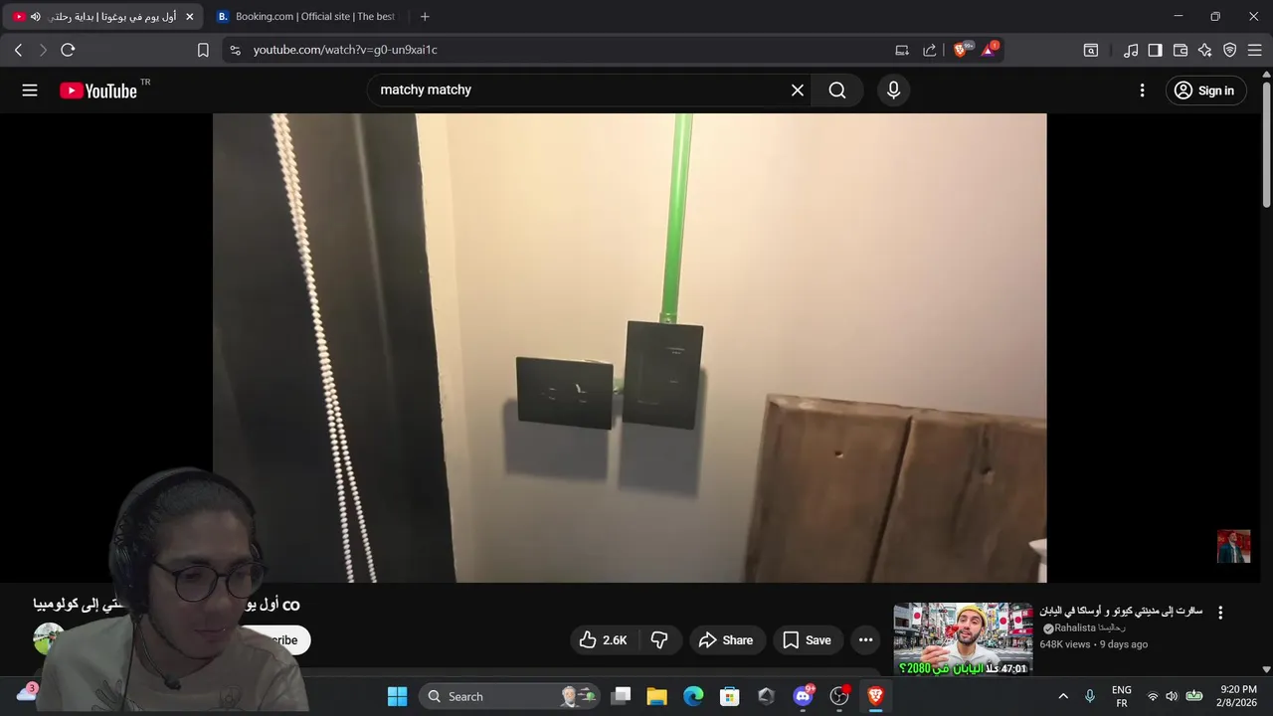Viewport: 1273px width, 716px height.
Task: View site information for youtube.com
Action: (x=235, y=50)
